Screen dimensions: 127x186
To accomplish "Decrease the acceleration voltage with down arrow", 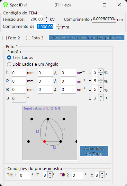I will 47,21.
